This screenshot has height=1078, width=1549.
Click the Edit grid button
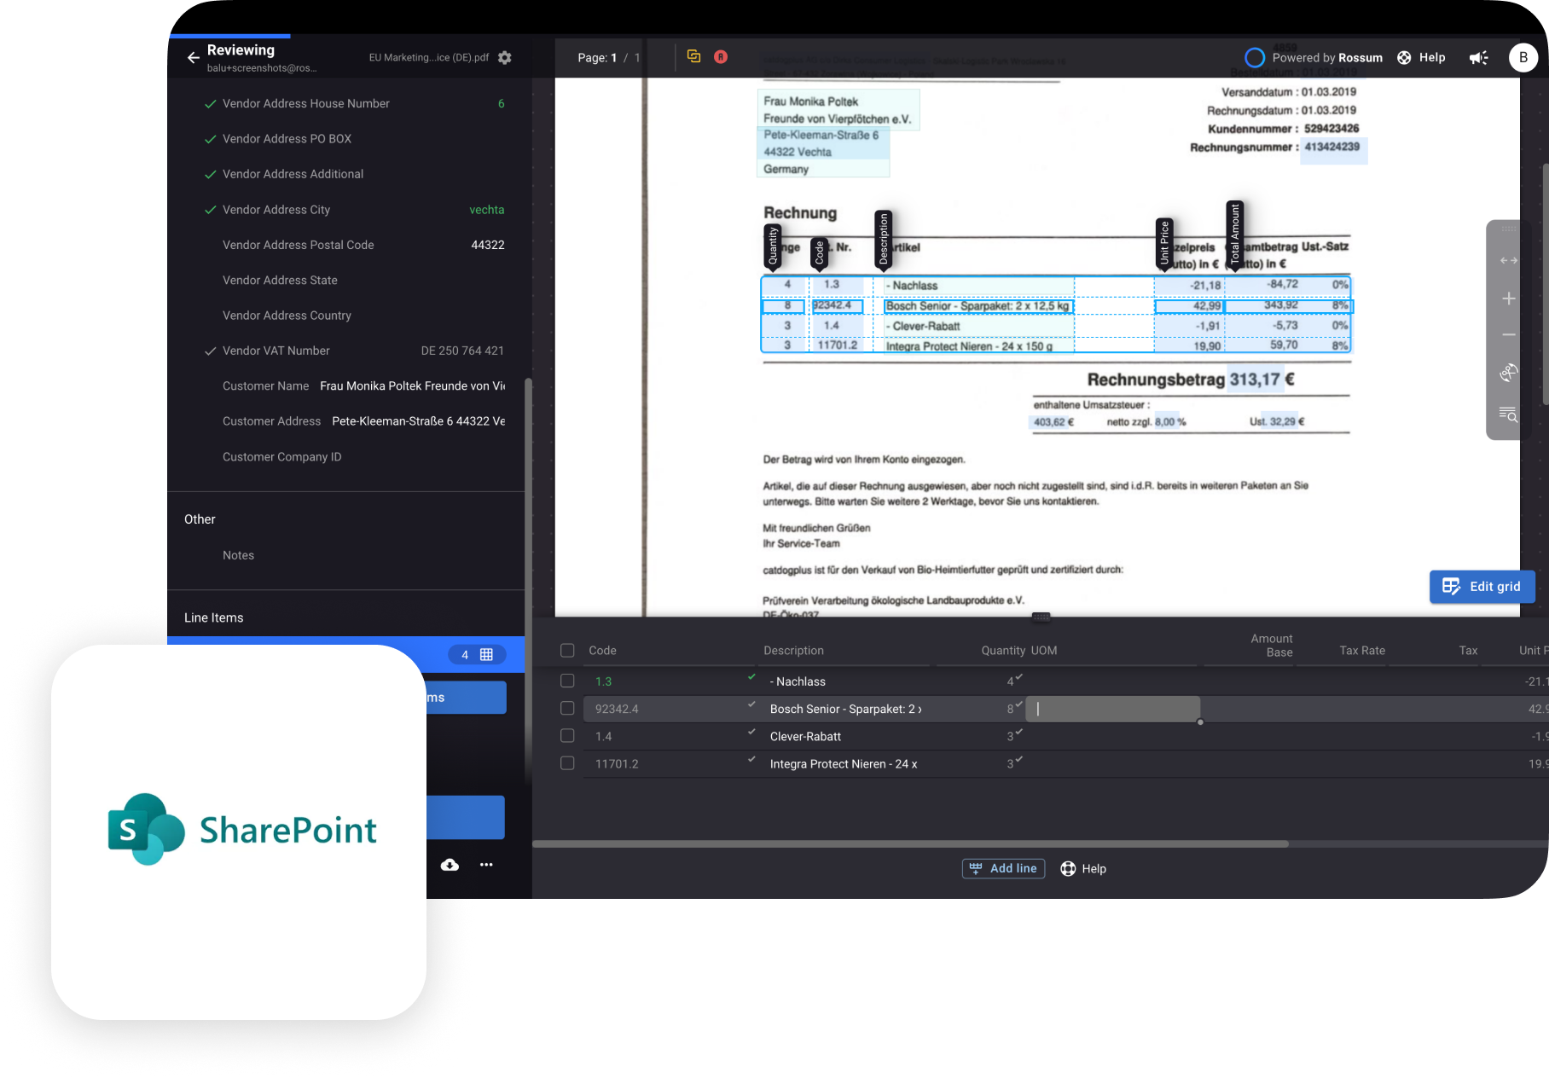point(1482,587)
